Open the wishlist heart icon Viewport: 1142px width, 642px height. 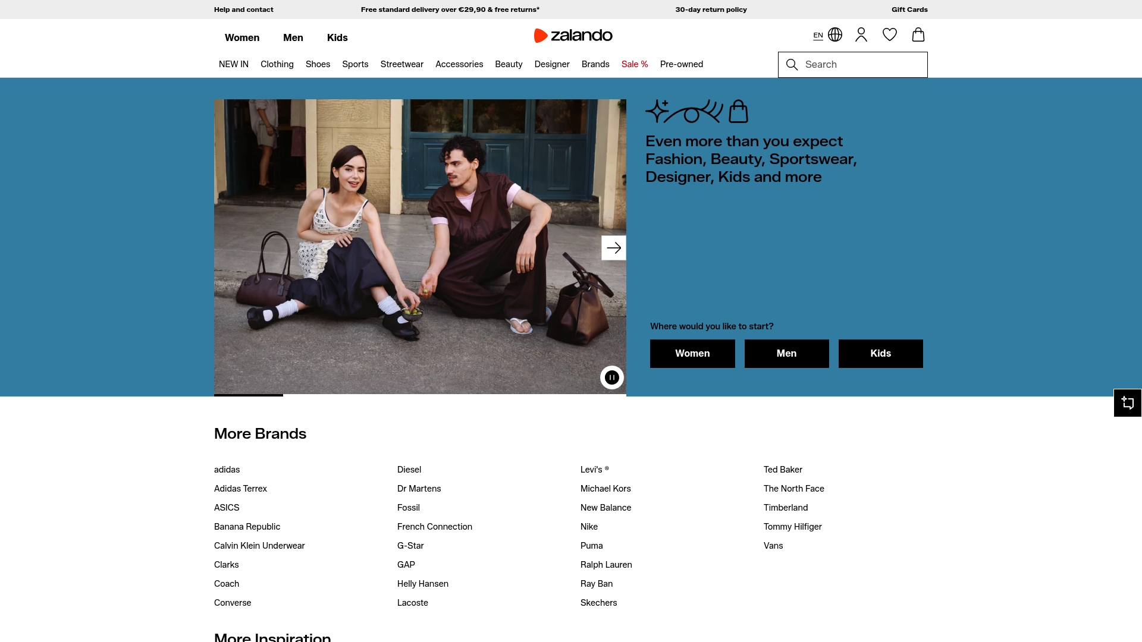(x=889, y=34)
